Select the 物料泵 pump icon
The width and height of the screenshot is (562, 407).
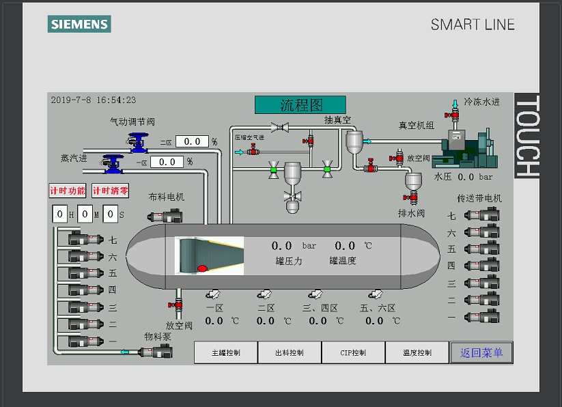[x=156, y=352]
